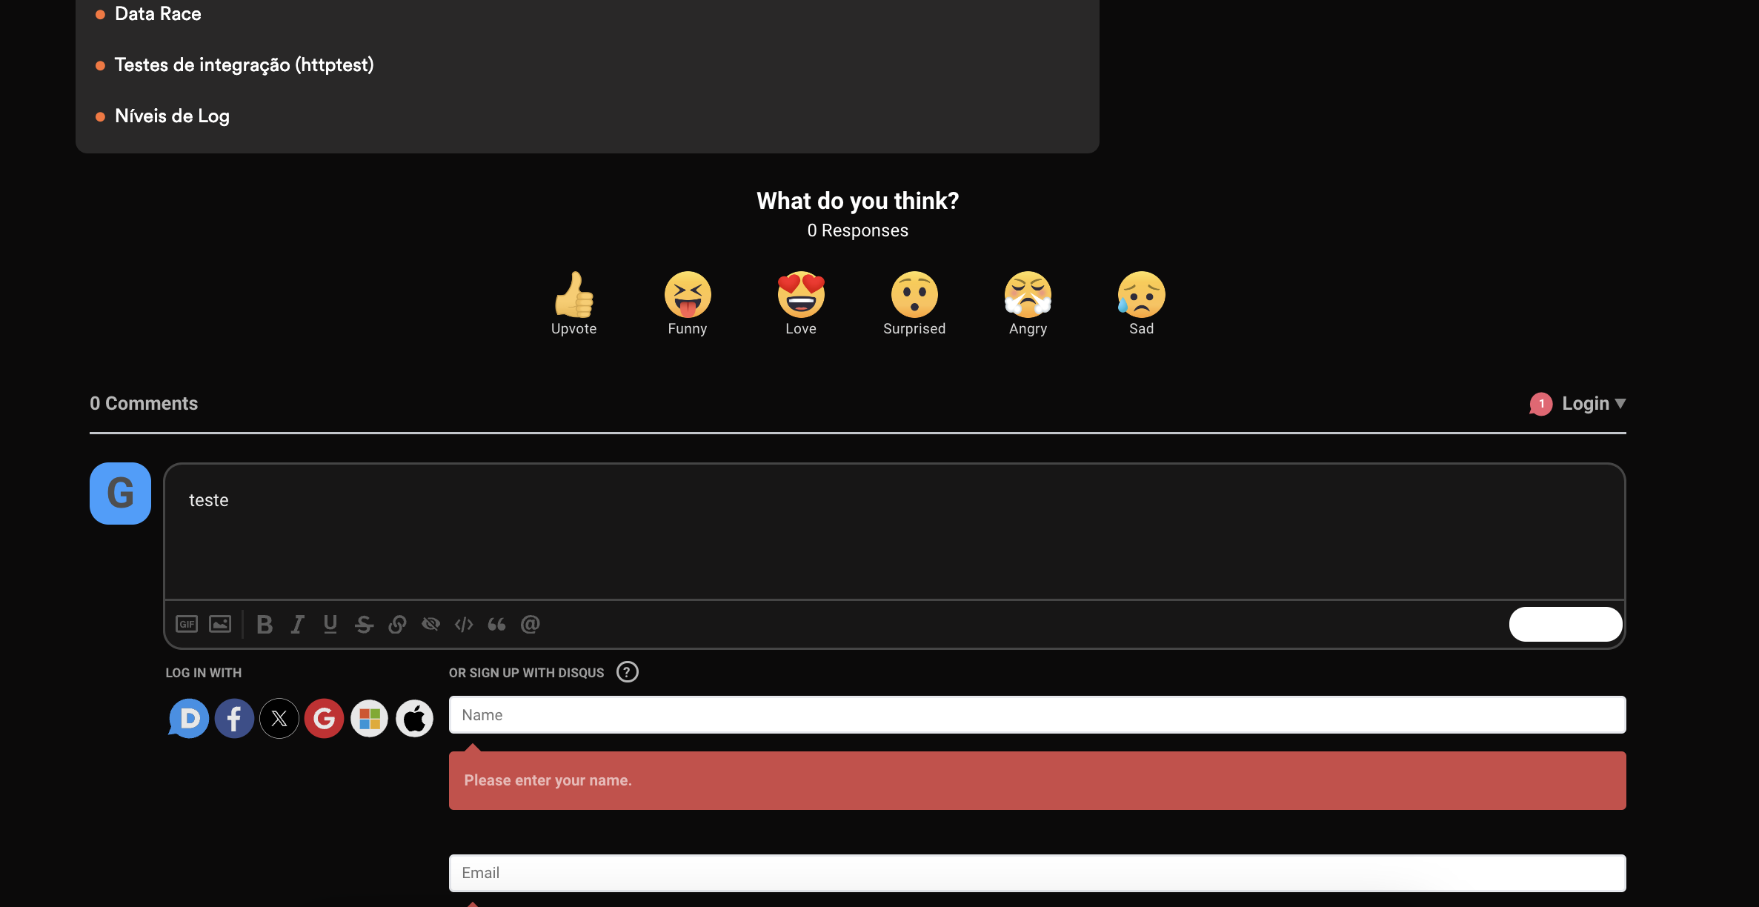The height and width of the screenshot is (907, 1759).
Task: Apply italic formatting to comment
Action: tap(298, 624)
